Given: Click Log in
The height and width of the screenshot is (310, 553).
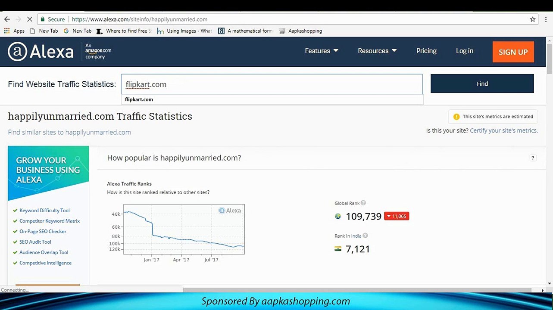Looking at the screenshot, I should (465, 51).
